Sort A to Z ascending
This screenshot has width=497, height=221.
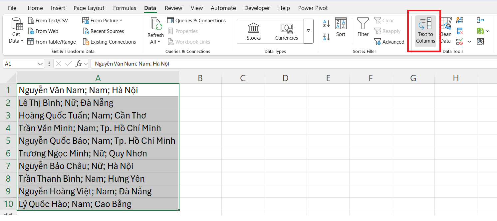326,24
